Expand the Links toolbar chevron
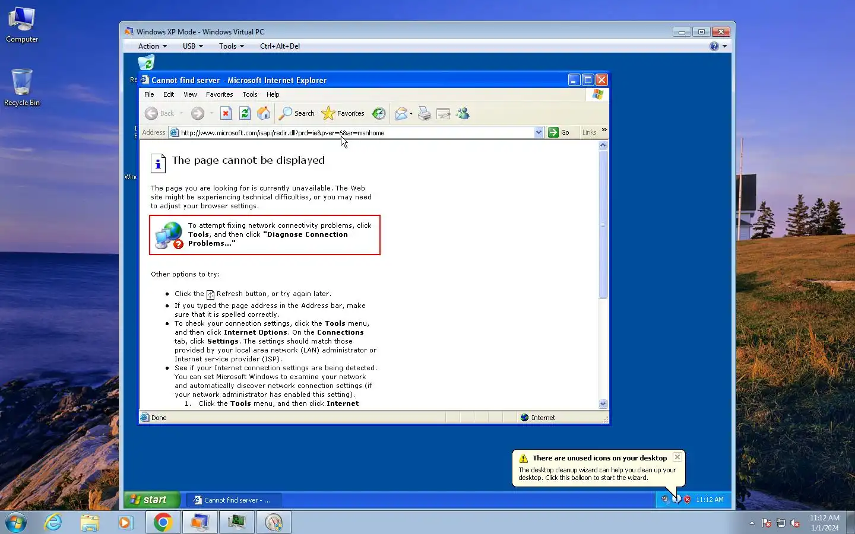The height and width of the screenshot is (534, 855). pos(604,130)
